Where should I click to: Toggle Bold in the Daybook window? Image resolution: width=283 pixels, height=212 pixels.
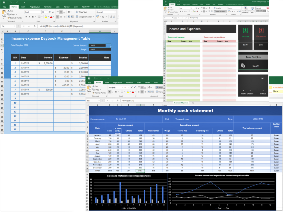(x=26, y=17)
